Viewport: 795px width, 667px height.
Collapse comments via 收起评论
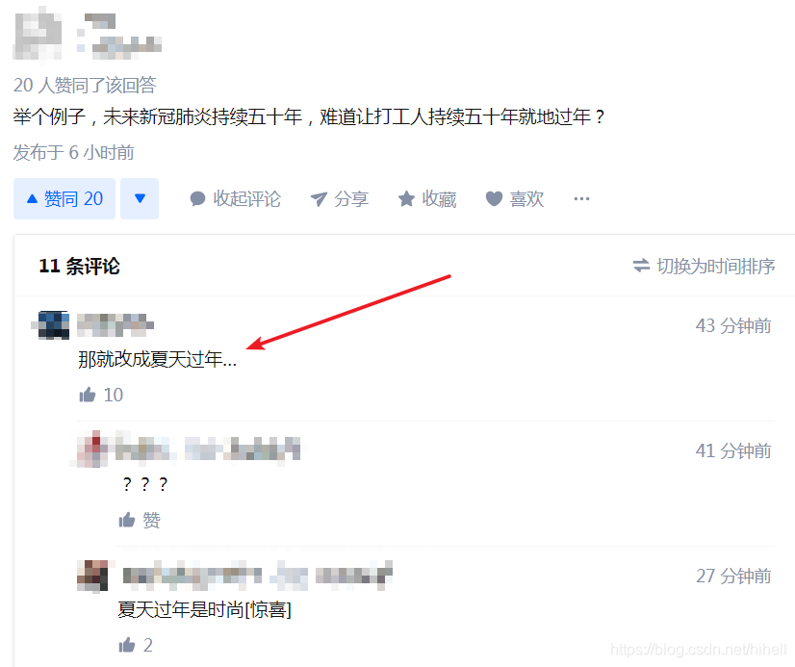pyautogui.click(x=235, y=198)
